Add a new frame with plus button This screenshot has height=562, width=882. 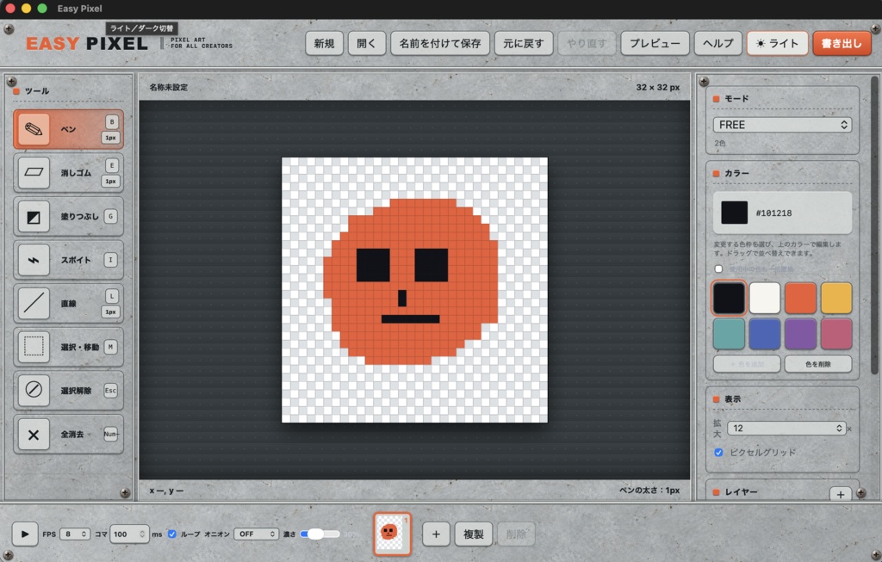[436, 534]
